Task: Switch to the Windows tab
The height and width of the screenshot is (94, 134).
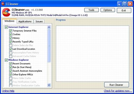Action: click(x=9, y=21)
